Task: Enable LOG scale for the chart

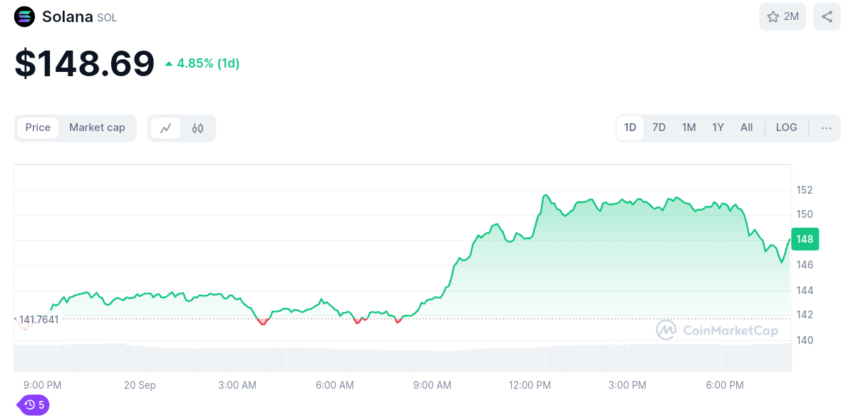Action: (786, 127)
